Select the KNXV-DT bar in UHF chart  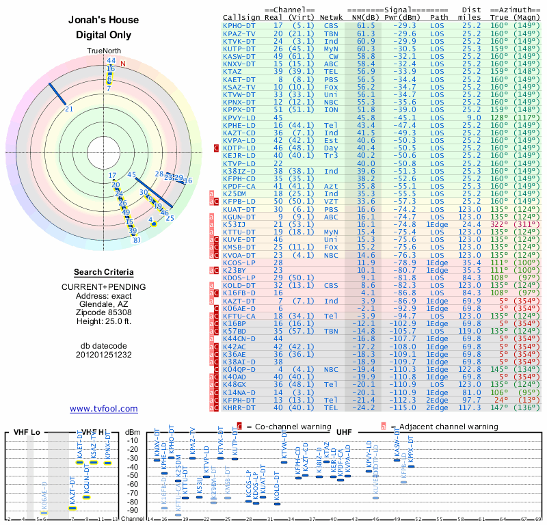[157, 461]
